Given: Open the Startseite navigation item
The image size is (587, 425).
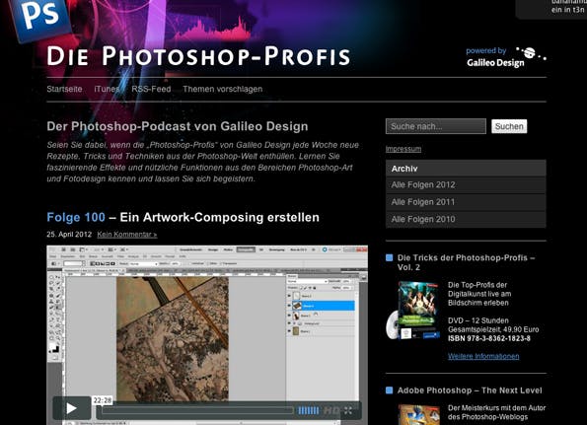Looking at the screenshot, I should pyautogui.click(x=64, y=89).
